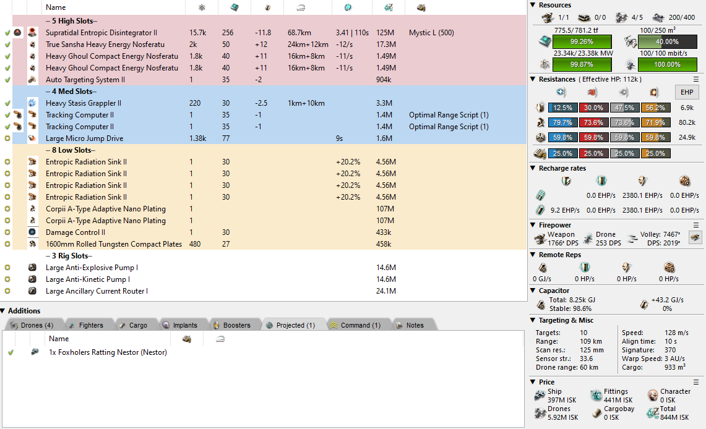Open the Price panel options menu
This screenshot has height=429, width=706.
click(x=696, y=382)
